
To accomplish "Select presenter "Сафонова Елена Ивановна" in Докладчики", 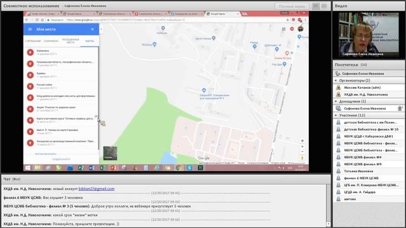I will coord(369,108).
